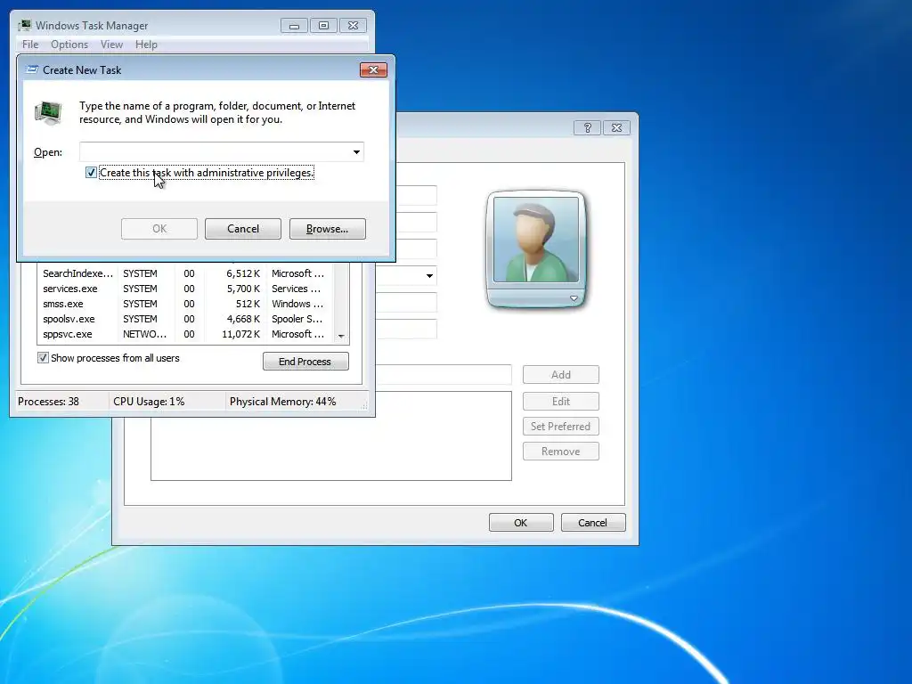Toggle the administrative privileges checkbox
Viewport: 912px width, 684px height.
click(x=91, y=173)
